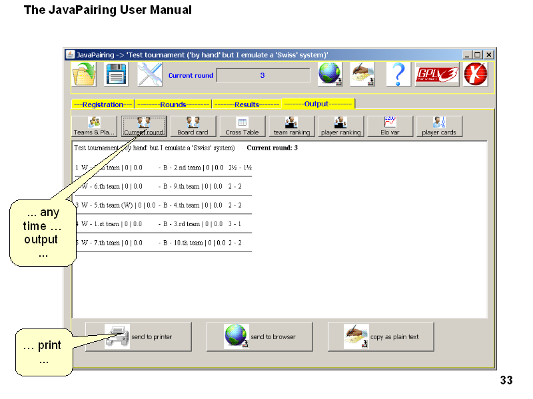Display the Cross Table
Image resolution: width=533 pixels, height=399 pixels.
coord(242,126)
